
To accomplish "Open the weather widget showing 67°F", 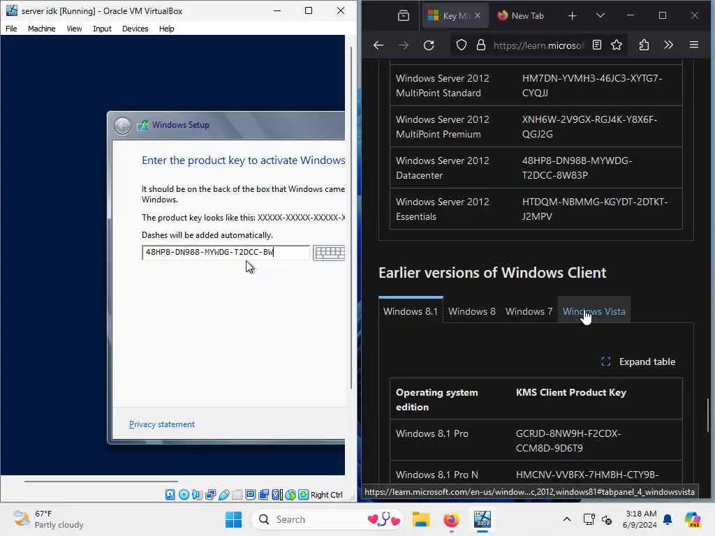I will coord(48,519).
